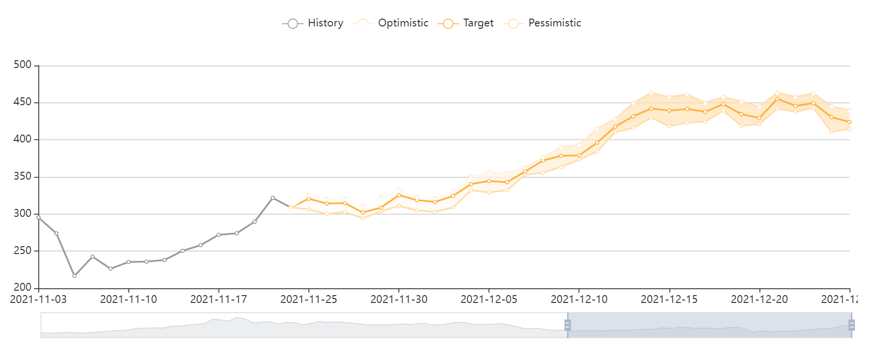Click the History data point at 2021-11-10
879x347 pixels.
coord(128,262)
